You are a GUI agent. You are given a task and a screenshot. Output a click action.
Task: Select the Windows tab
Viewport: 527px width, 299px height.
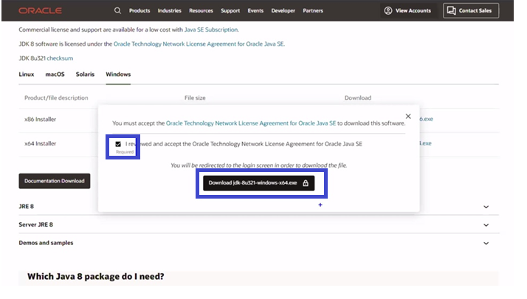point(118,75)
